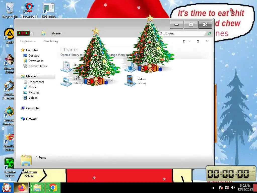This screenshot has width=257, height=193.
Task: Go back with the green left arrow
Action: click(x=20, y=33)
